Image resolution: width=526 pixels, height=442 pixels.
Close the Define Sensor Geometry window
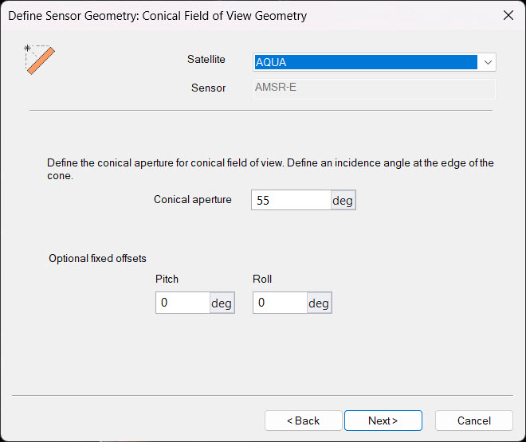pyautogui.click(x=508, y=16)
